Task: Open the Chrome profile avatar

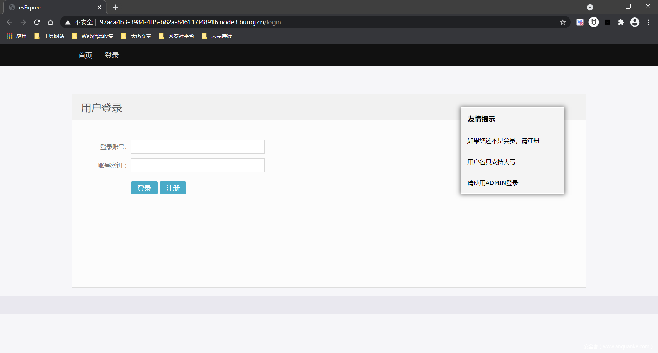Action: 635,22
